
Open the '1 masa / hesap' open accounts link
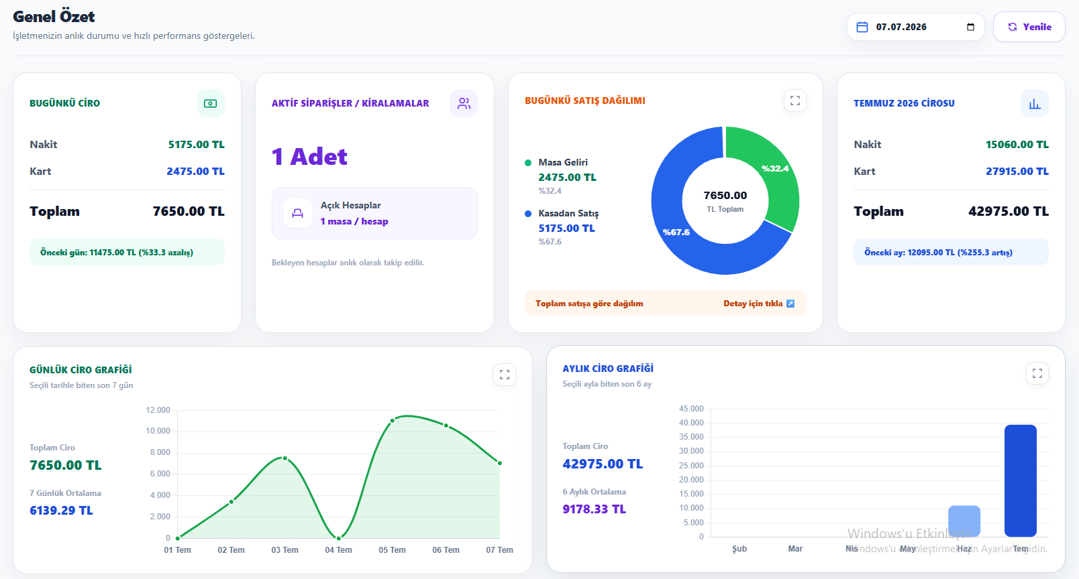(354, 221)
